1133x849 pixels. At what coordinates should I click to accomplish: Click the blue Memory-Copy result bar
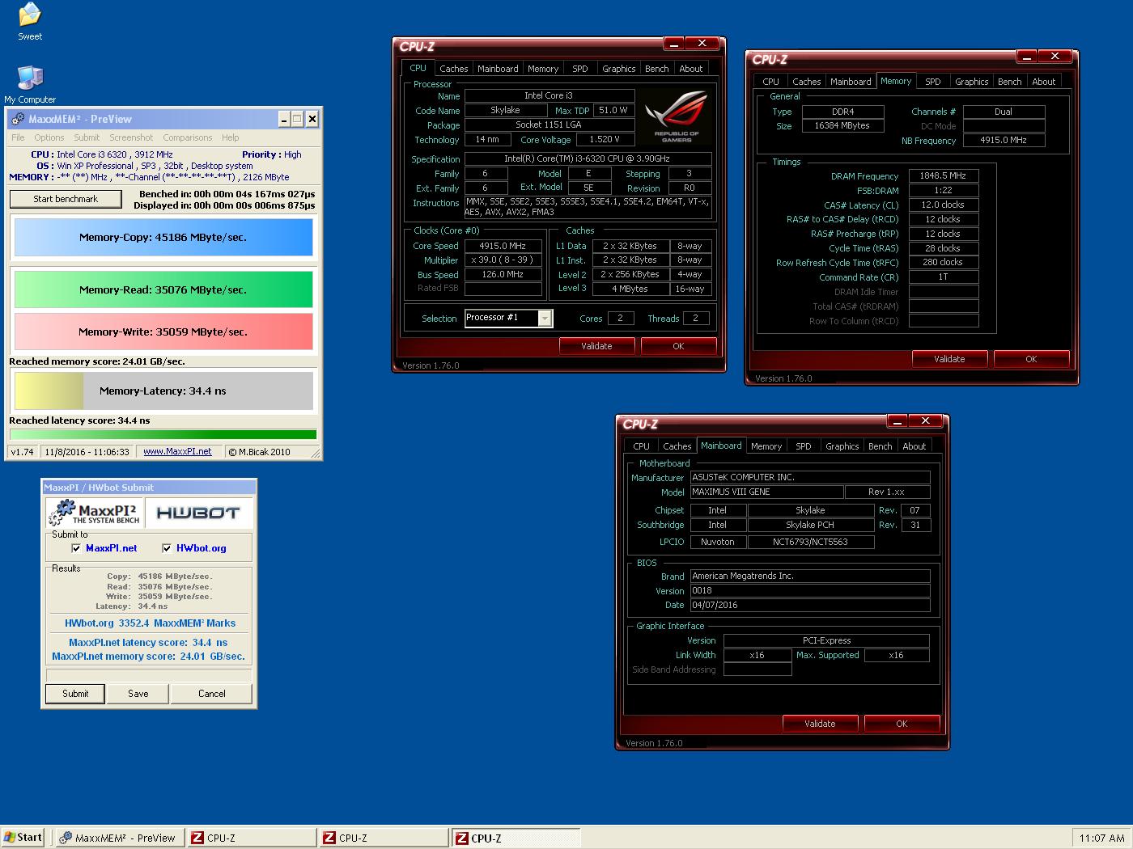tap(163, 238)
